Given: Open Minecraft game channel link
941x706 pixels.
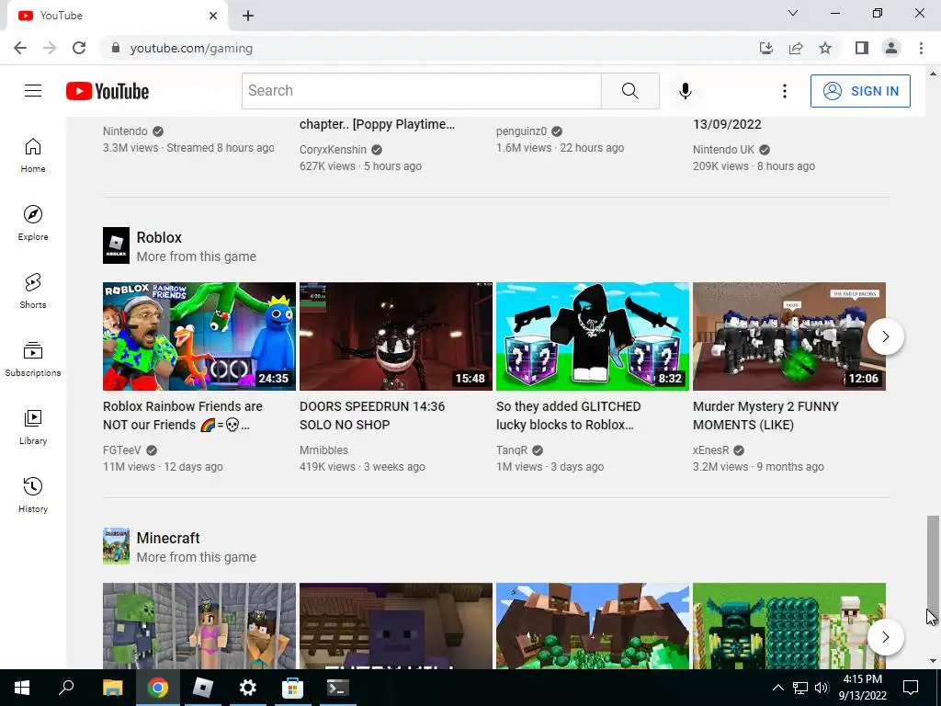Looking at the screenshot, I should 168,538.
